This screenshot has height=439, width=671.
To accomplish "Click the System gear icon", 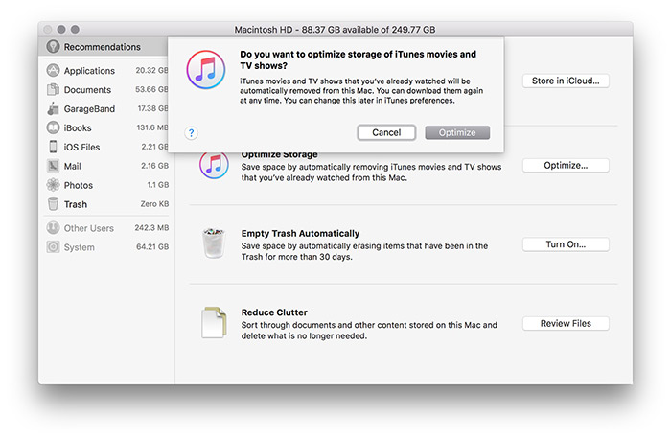I will pos(53,247).
